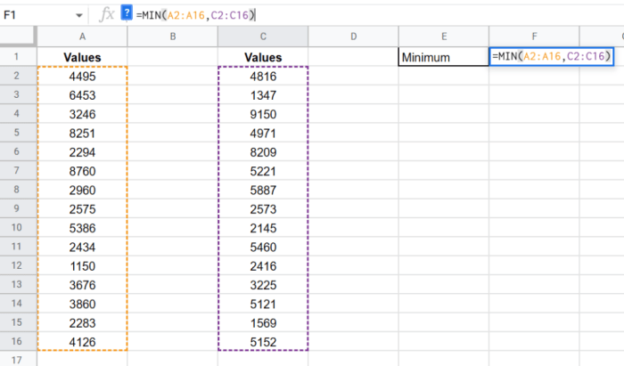Click the cell with value 2294
Viewport: 624px width, 366px height.
click(x=82, y=151)
